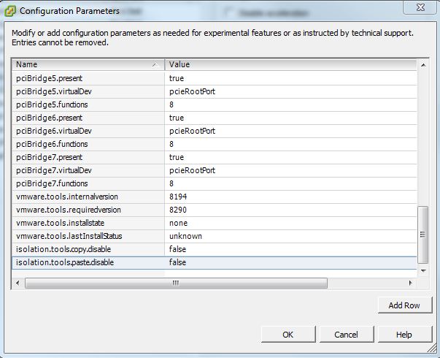440x358 pixels.
Task: Edit false value of isolation.tools.copy.disable
Action: 290,249
